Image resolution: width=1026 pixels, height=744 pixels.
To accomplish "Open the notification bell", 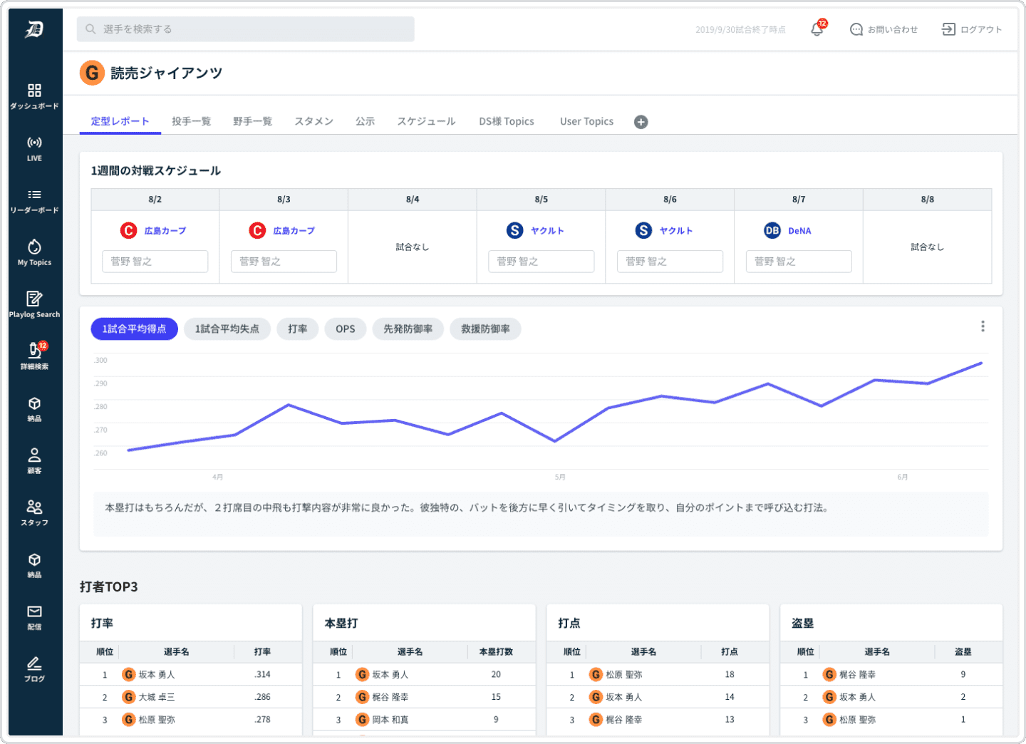I will coord(817,29).
